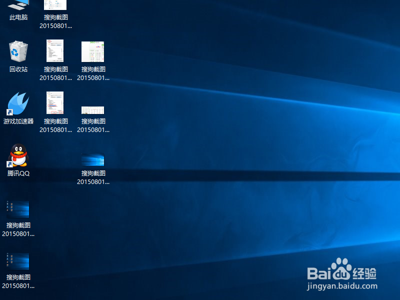
Task: Select the 搜狗截图 file with green 360 thumbnail
Action: tap(93, 61)
